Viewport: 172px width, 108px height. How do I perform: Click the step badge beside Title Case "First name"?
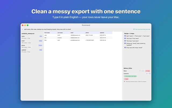[125, 38]
